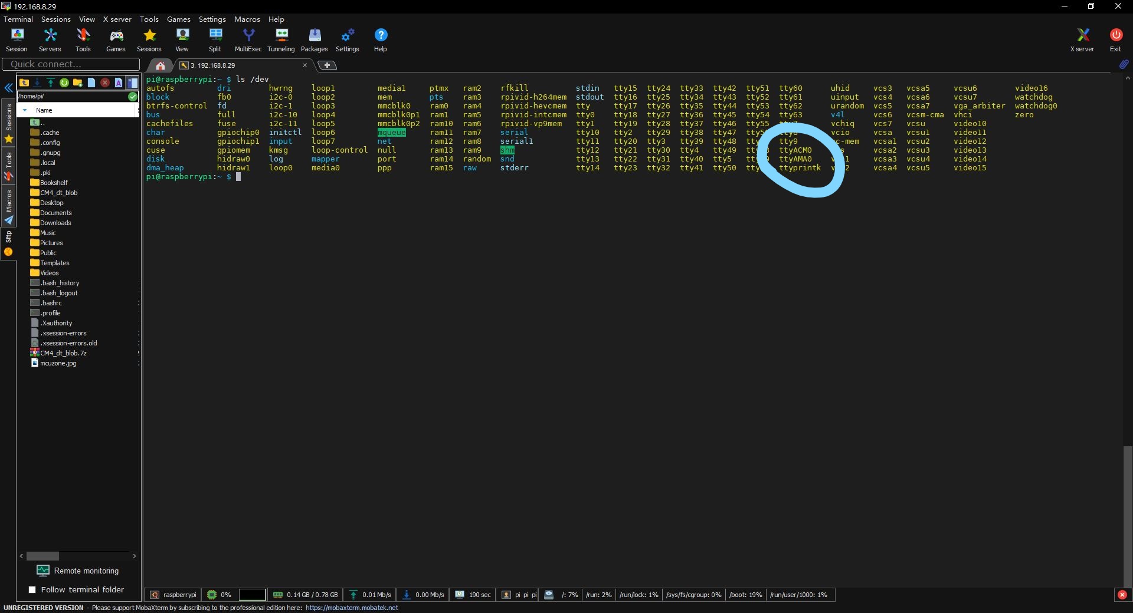Click the SFTP download arrow icon
Image resolution: width=1133 pixels, height=613 pixels.
(x=37, y=83)
